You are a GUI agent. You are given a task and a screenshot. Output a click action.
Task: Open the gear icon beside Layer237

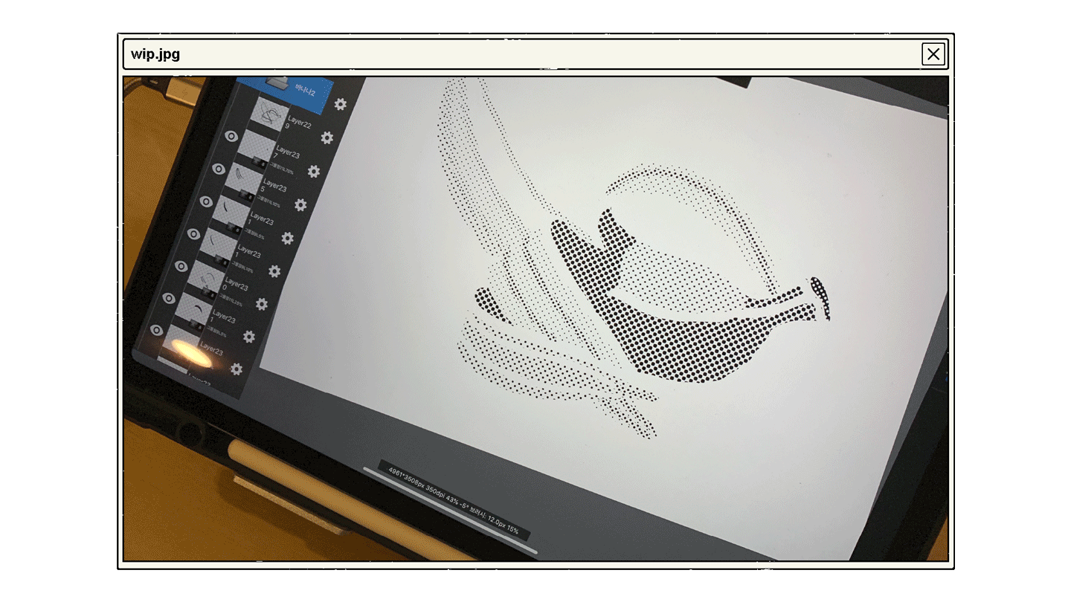(x=313, y=171)
